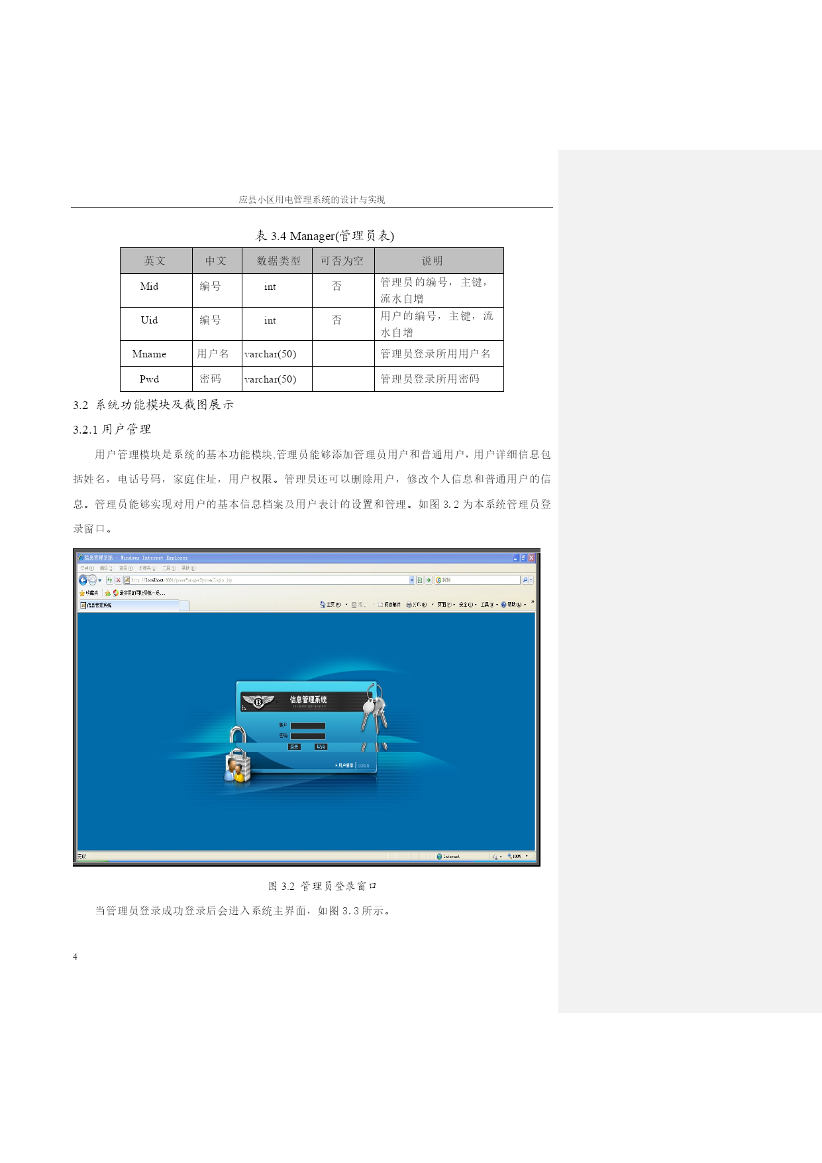The width and height of the screenshot is (822, 1163).
Task: Click the red stop-loading X icon
Action: click(x=119, y=580)
